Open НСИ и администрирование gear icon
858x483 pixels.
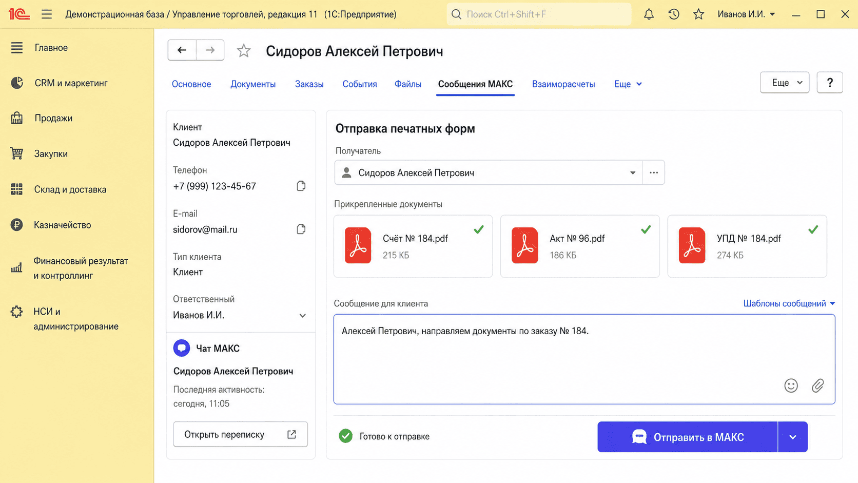(x=17, y=312)
